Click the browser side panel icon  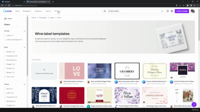(191, 6)
